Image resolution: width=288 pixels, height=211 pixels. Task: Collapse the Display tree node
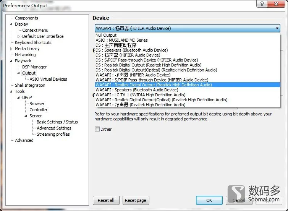[x=11, y=24]
